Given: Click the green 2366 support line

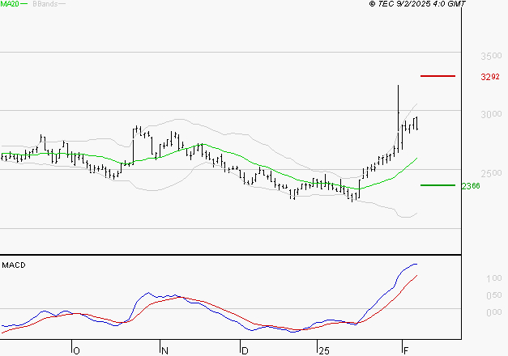Looking at the screenshot, I should pos(438,185).
